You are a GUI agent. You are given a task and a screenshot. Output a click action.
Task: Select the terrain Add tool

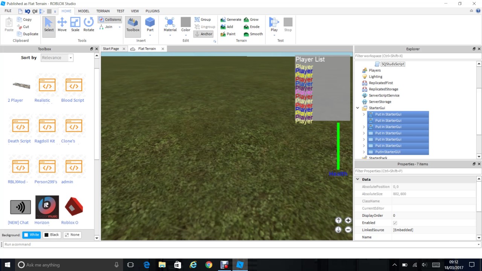coord(227,27)
